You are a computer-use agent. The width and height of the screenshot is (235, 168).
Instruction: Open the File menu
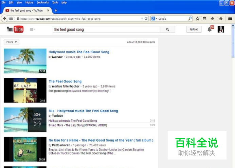coord(3,2)
